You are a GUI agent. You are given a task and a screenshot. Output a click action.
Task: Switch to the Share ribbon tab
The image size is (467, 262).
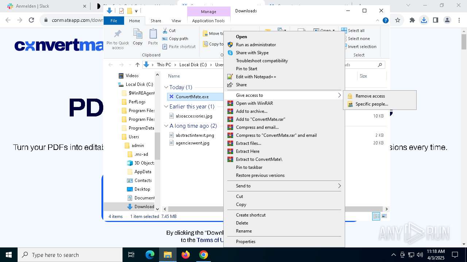156,21
